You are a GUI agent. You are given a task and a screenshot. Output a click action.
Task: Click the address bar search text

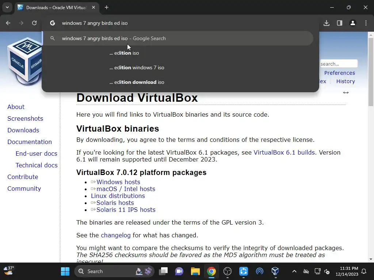tap(95, 23)
